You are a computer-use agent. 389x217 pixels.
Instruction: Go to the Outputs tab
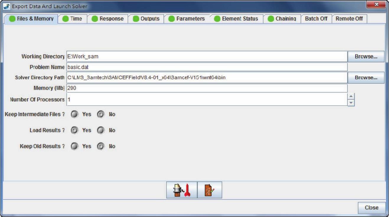[x=146, y=19]
